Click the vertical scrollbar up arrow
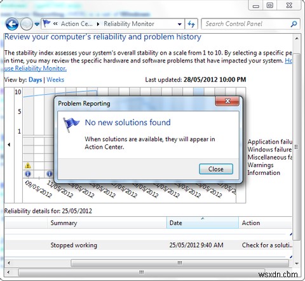305x281 pixels. (297, 38)
